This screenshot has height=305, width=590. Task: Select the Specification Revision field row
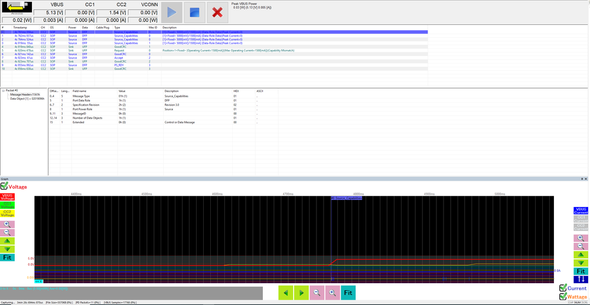pos(164,105)
